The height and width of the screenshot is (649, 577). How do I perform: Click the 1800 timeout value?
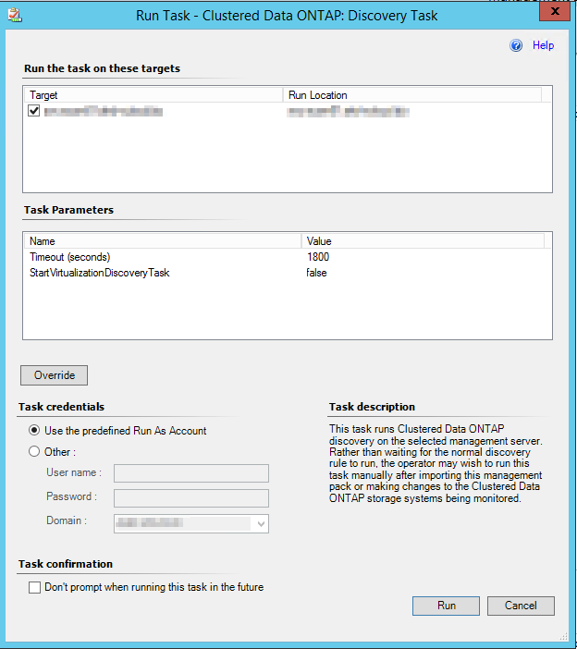(x=318, y=257)
